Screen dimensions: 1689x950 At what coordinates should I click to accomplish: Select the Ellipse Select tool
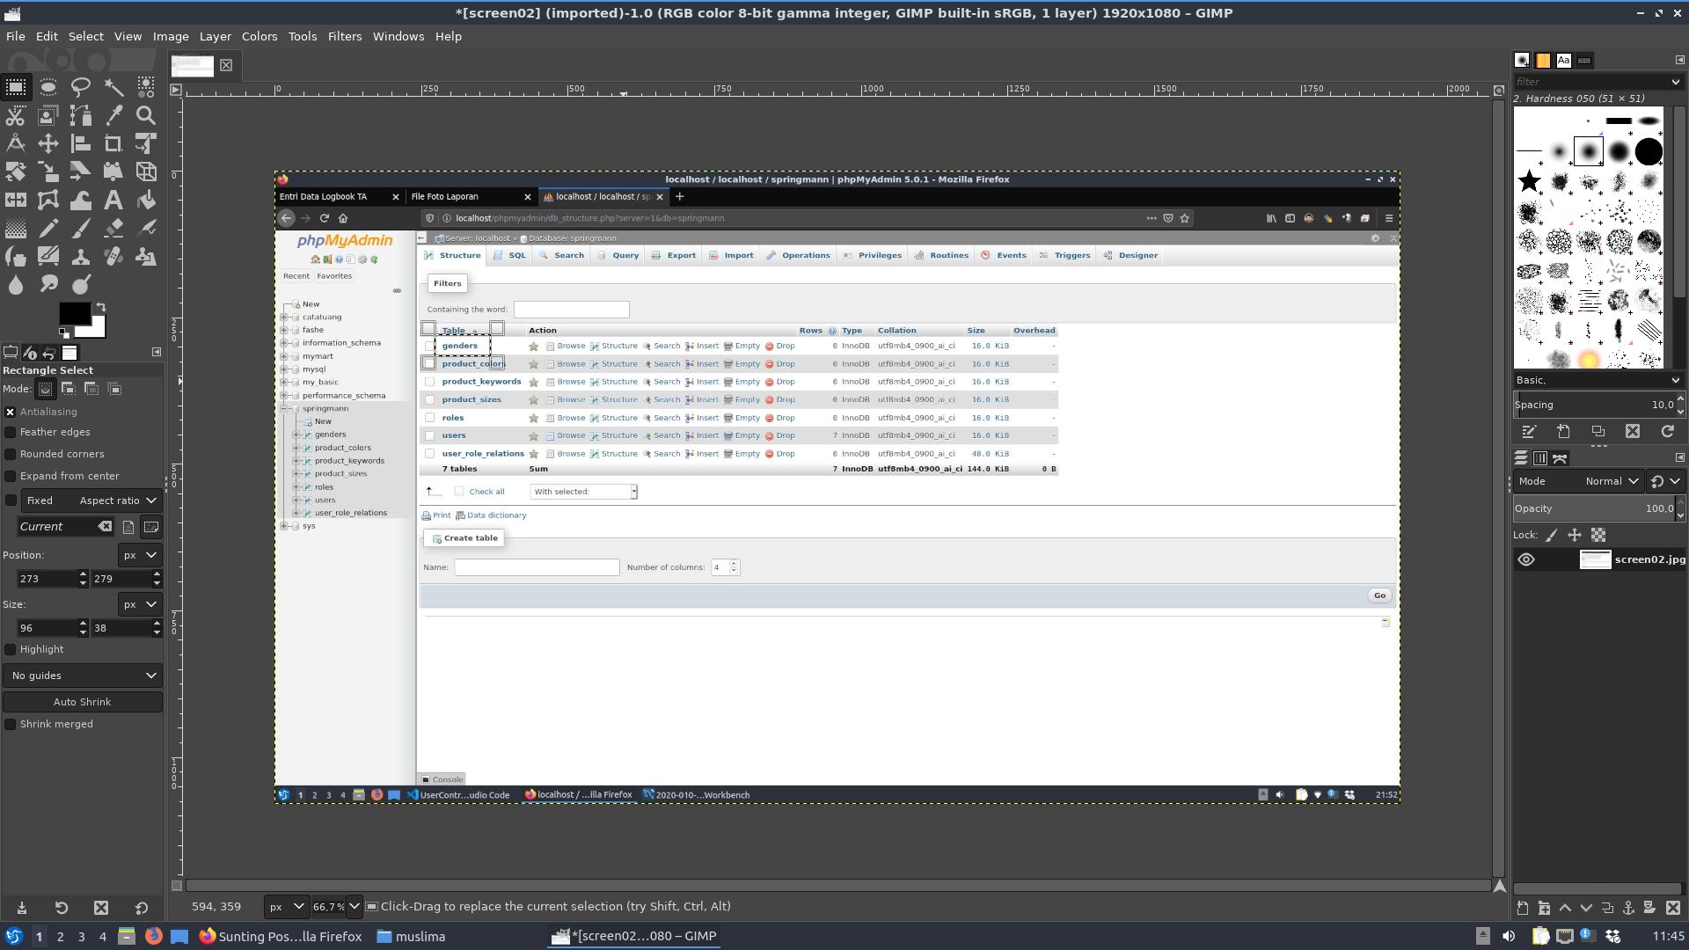48,87
